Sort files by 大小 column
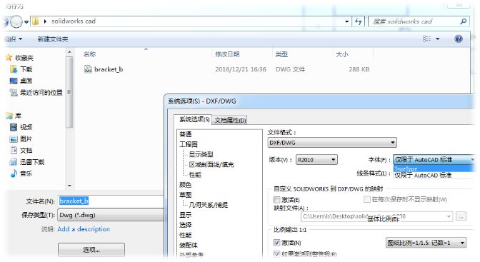The height and width of the screenshot is (262, 480). point(342,54)
